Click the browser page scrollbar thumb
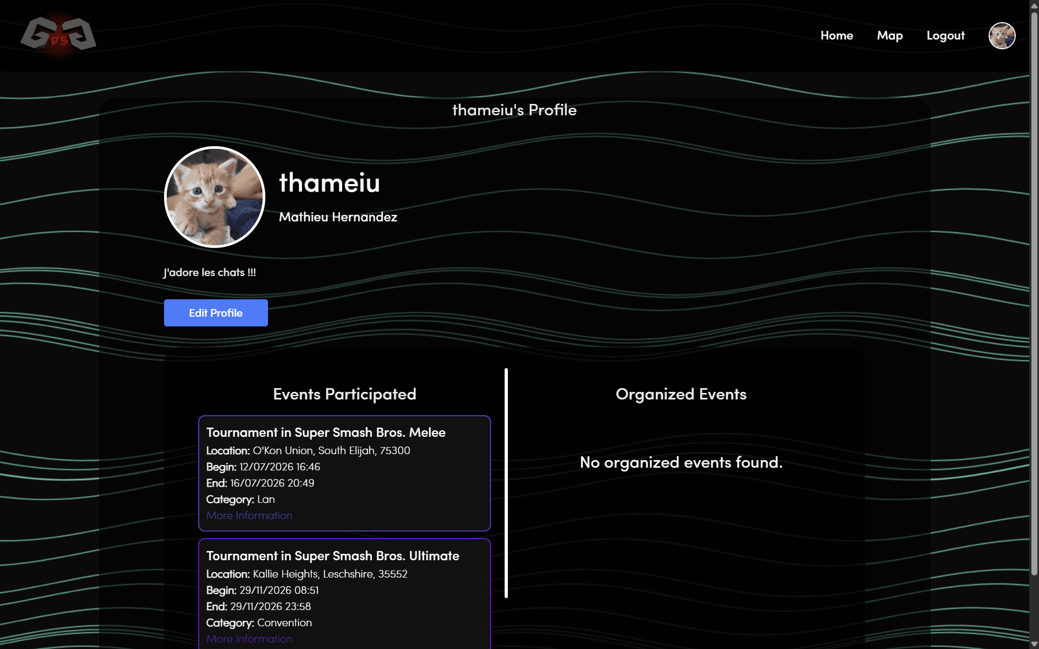1039x649 pixels. (1034, 292)
